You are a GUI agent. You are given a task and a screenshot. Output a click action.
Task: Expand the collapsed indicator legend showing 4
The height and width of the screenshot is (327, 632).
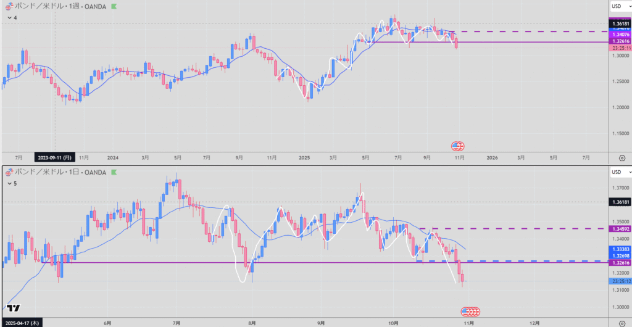click(x=10, y=18)
